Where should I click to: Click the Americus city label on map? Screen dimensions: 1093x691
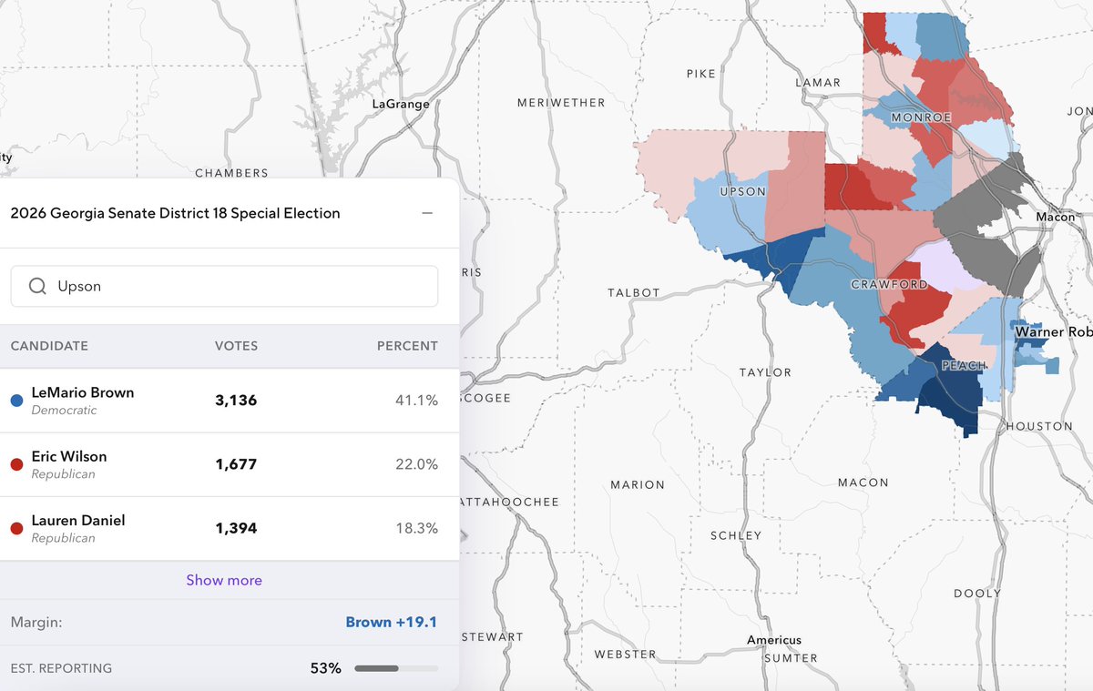(774, 640)
